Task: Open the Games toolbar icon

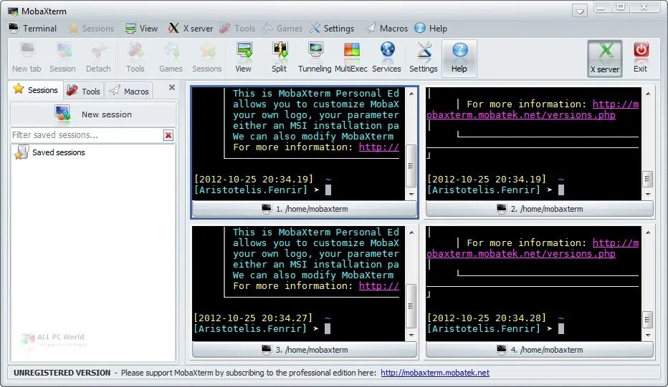Action: 171,58
